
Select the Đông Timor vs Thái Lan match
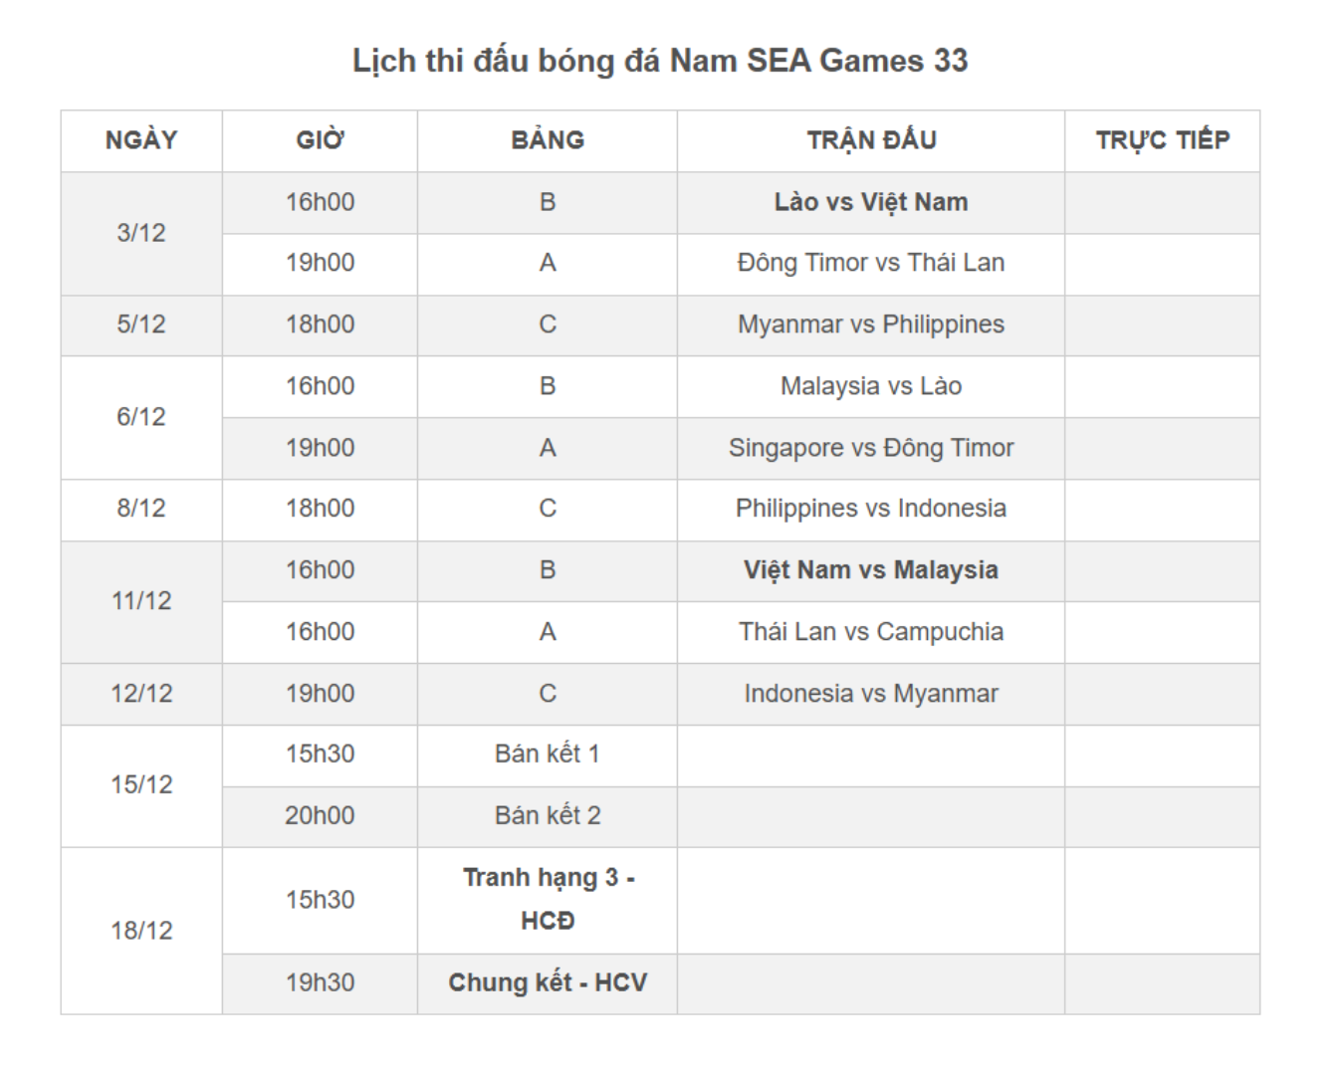(871, 263)
